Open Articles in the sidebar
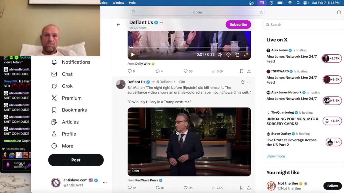The height and width of the screenshot is (193, 344). pyautogui.click(x=65, y=122)
